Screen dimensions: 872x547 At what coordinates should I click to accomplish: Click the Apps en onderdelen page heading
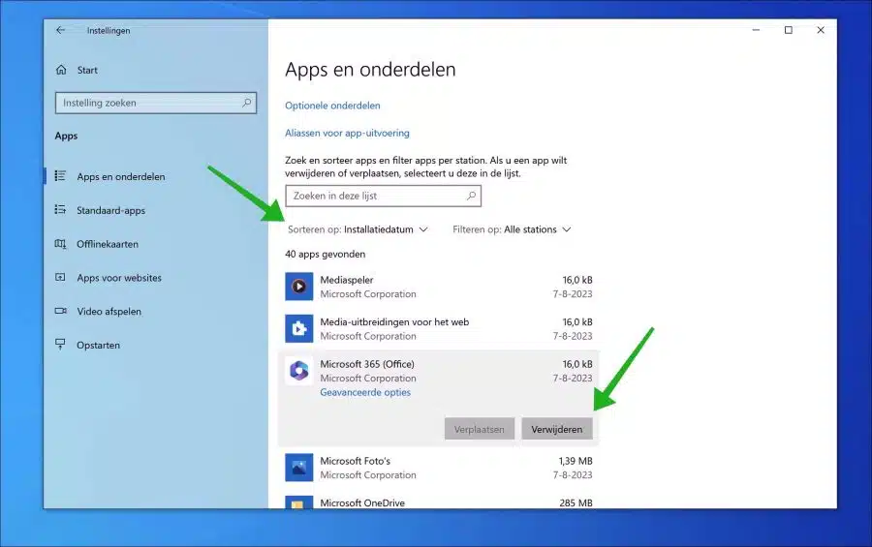click(370, 70)
